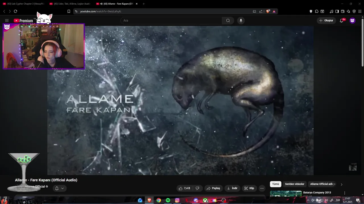This screenshot has height=204, width=364.
Task: Close the Allame - Fare Kapanı tab
Action: point(136,4)
